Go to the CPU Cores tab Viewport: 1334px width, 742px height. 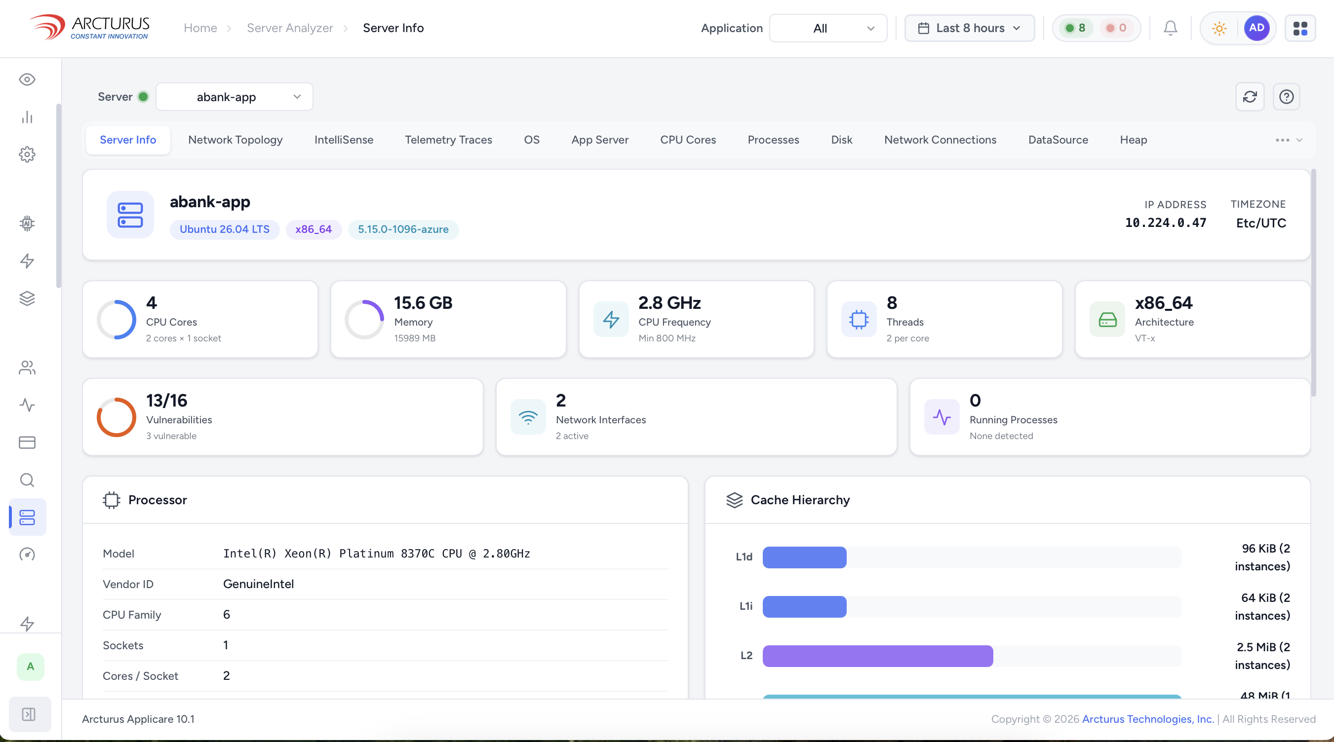pyautogui.click(x=688, y=140)
